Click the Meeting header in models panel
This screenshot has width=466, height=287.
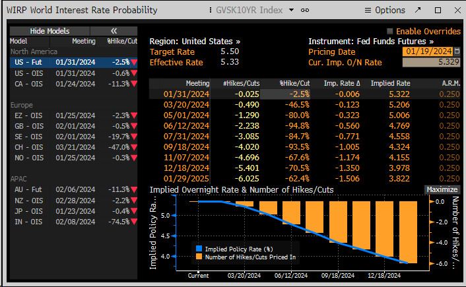pos(84,42)
